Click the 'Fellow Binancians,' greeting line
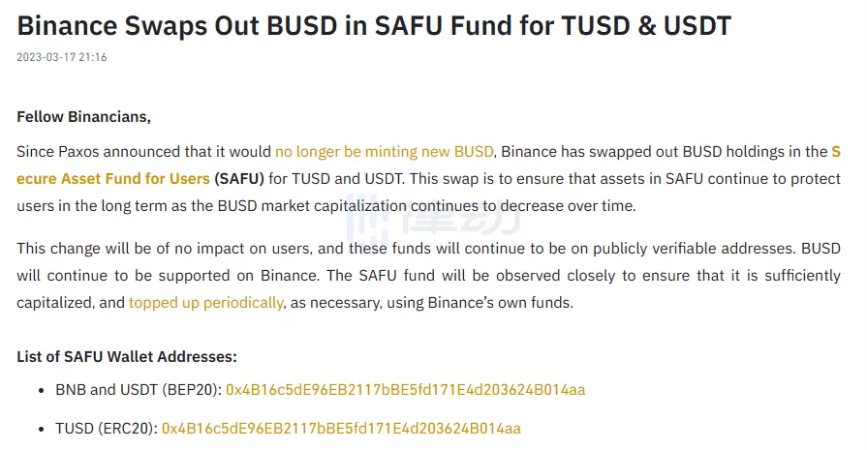 [x=84, y=117]
